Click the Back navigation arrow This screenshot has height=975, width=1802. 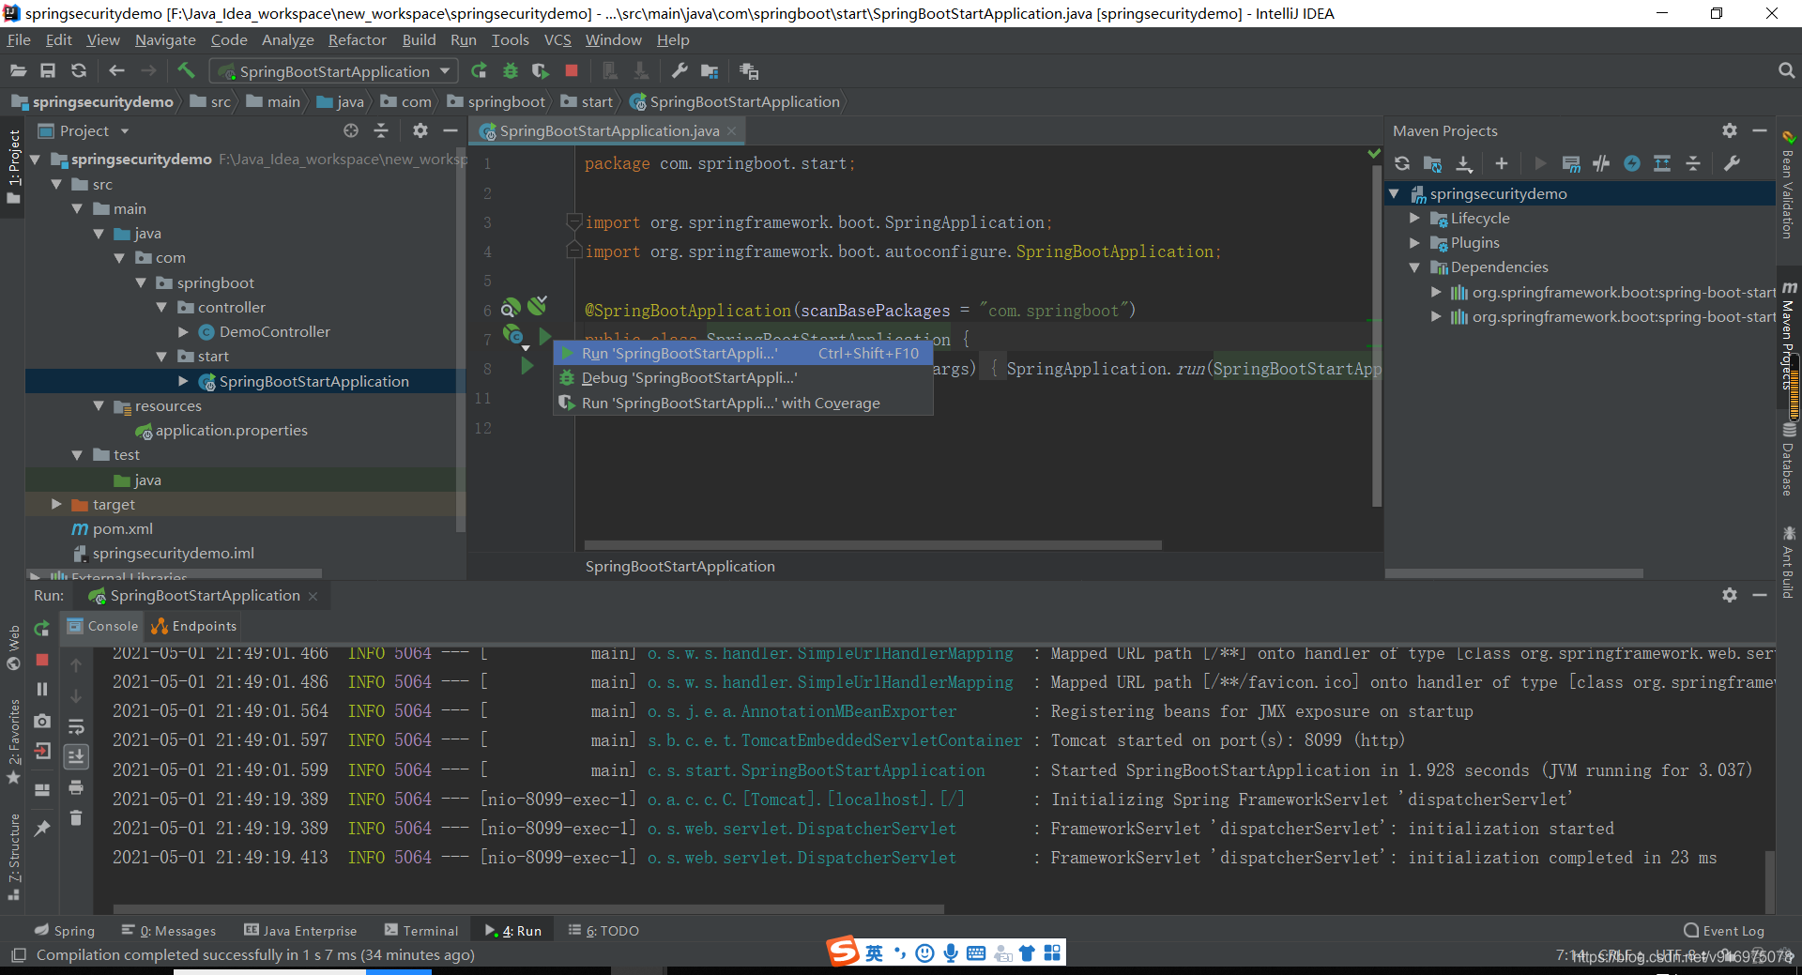point(116,70)
